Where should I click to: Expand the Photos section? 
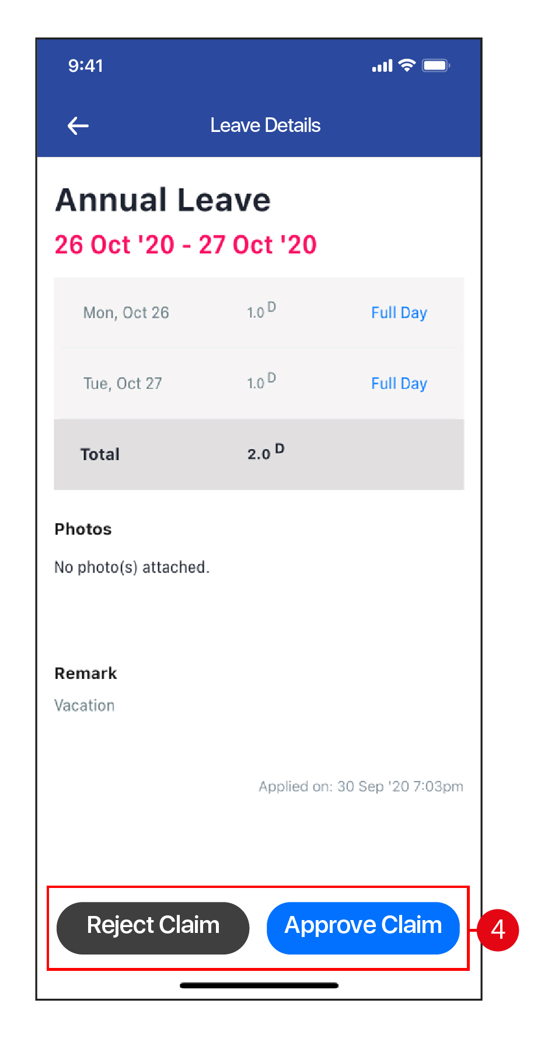[x=83, y=529]
